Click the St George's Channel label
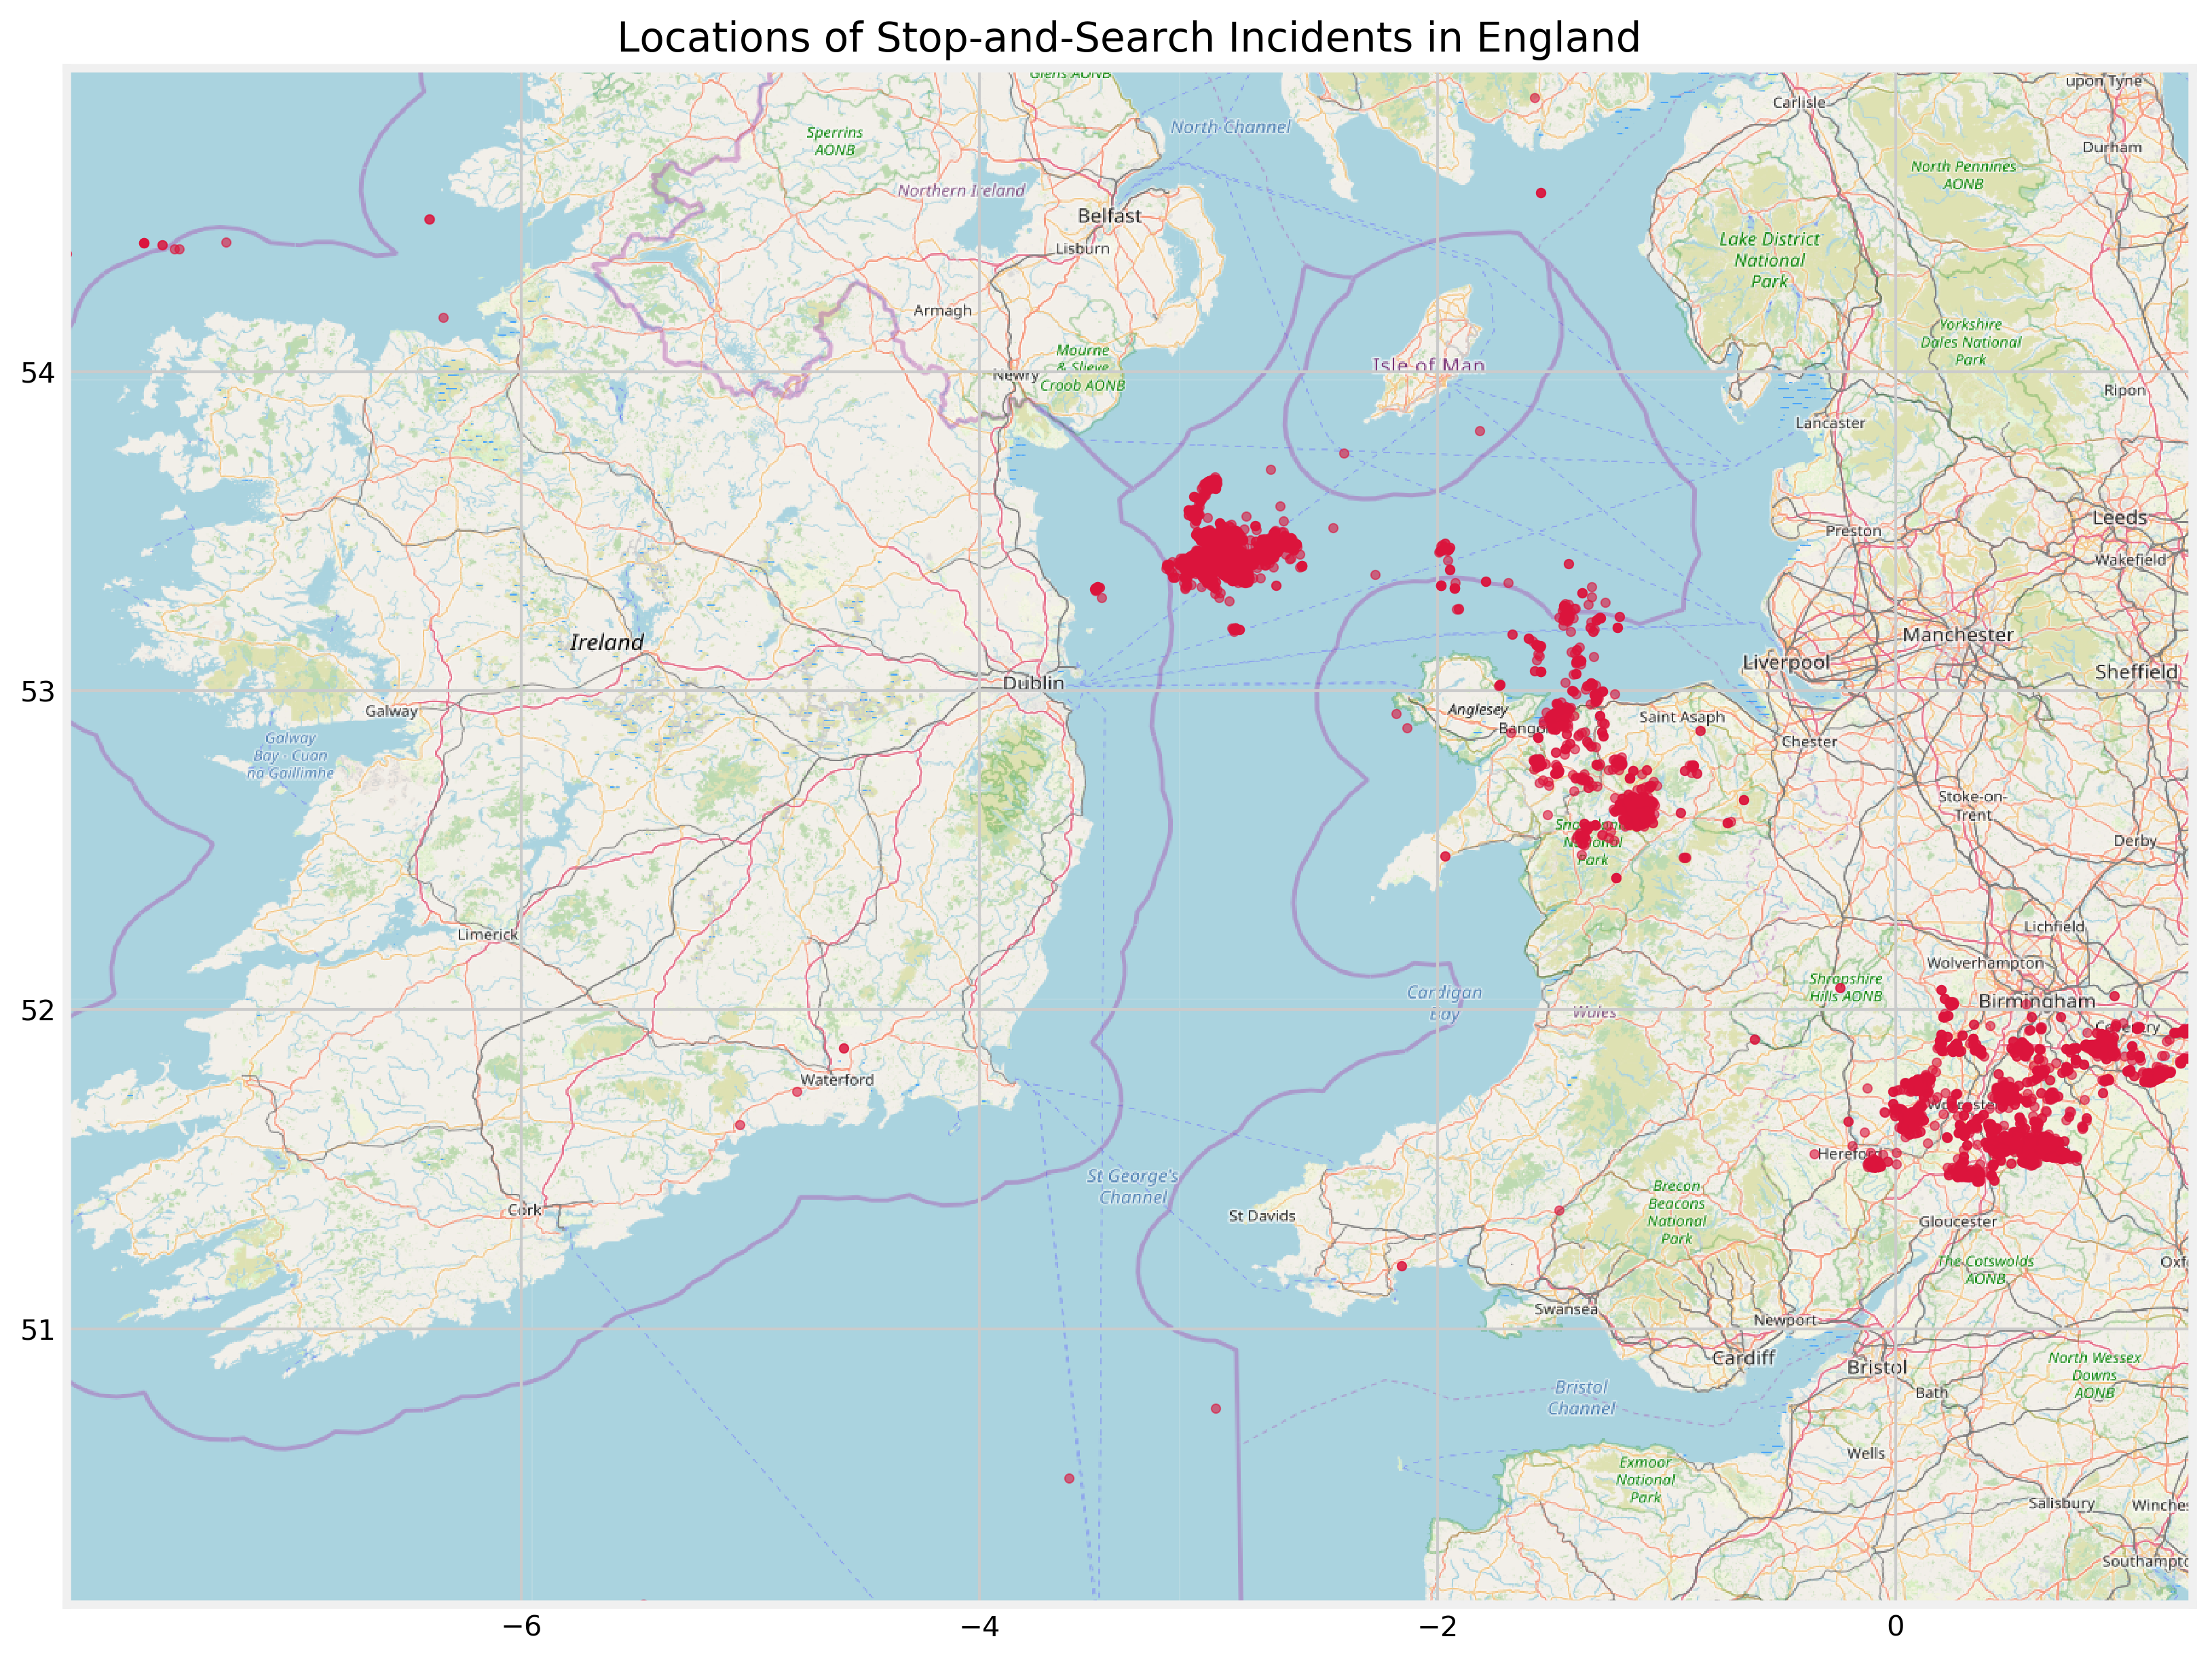 point(1133,1186)
